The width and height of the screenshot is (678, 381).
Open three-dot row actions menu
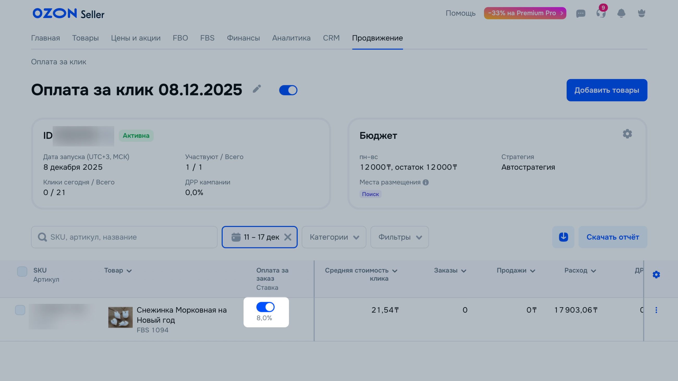[x=656, y=310]
